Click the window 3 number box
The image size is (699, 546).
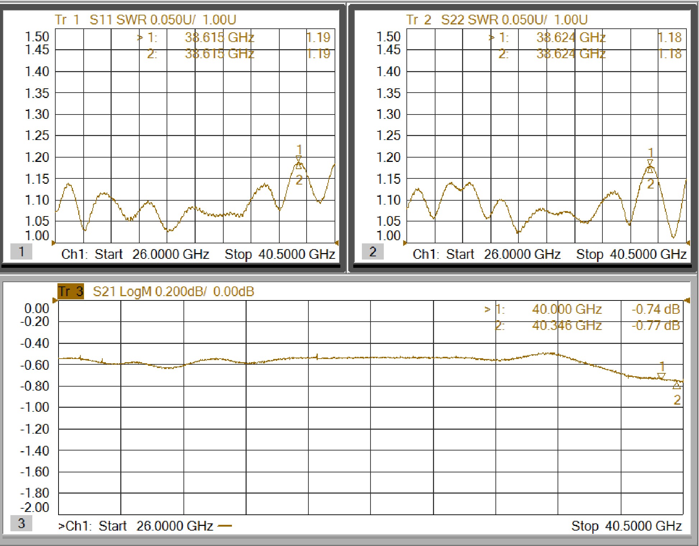pos(21,523)
